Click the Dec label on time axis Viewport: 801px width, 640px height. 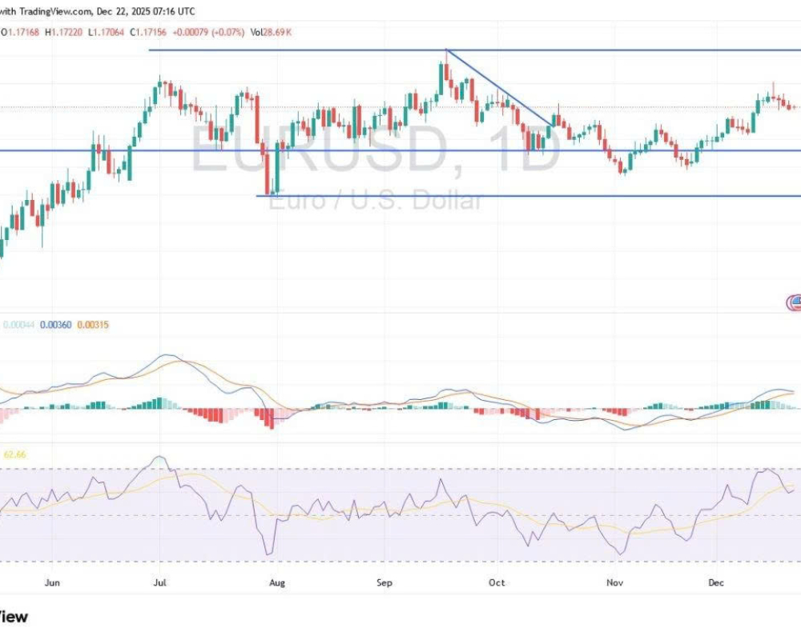click(x=716, y=583)
